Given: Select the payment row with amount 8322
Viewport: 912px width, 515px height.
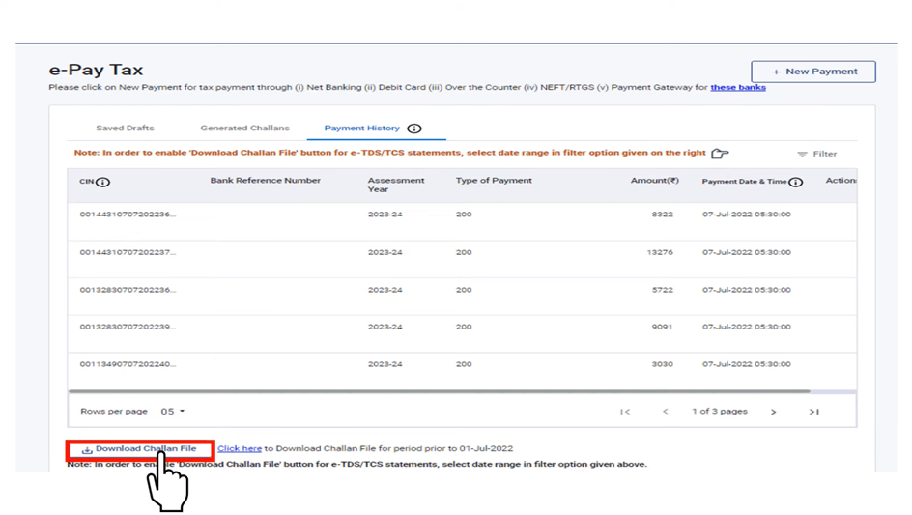Looking at the screenshot, I should 462,215.
